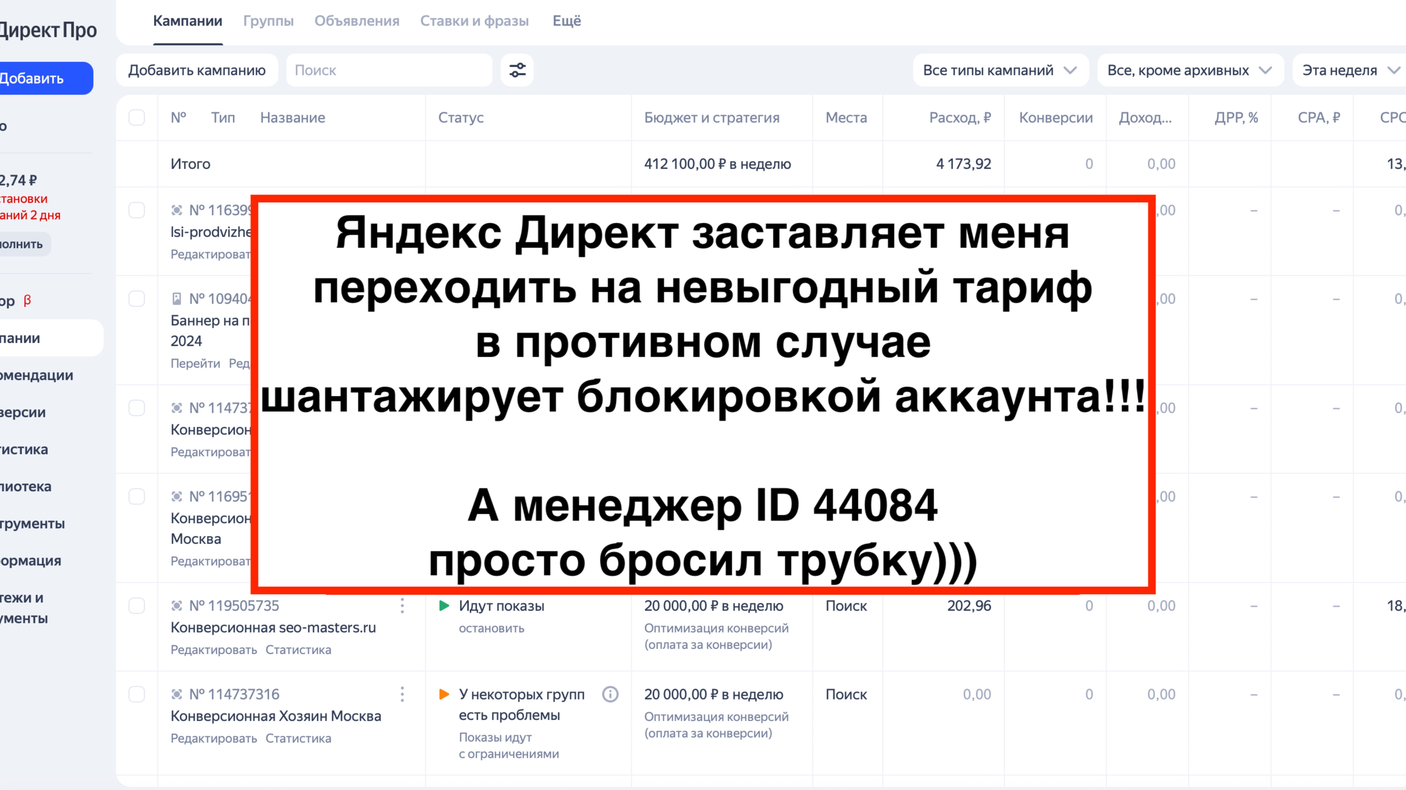Image resolution: width=1406 pixels, height=790 pixels.
Task: Open Конверсии item in left sidebar
Action: pyautogui.click(x=23, y=412)
